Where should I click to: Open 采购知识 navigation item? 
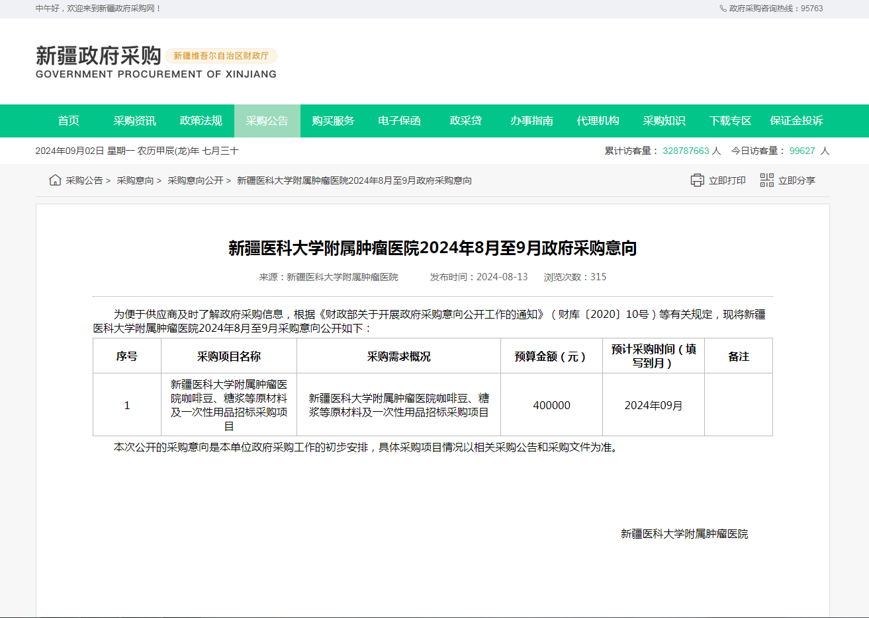[664, 121]
